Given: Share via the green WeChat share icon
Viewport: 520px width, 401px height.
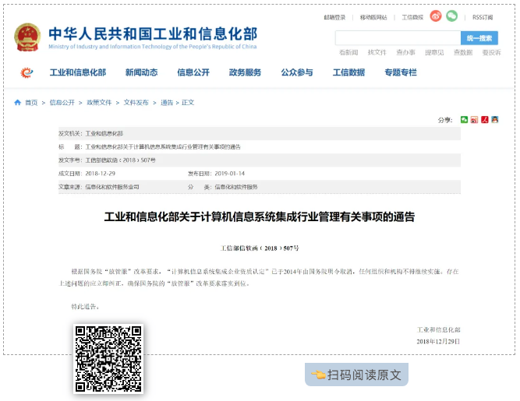Looking at the screenshot, I should [465, 120].
